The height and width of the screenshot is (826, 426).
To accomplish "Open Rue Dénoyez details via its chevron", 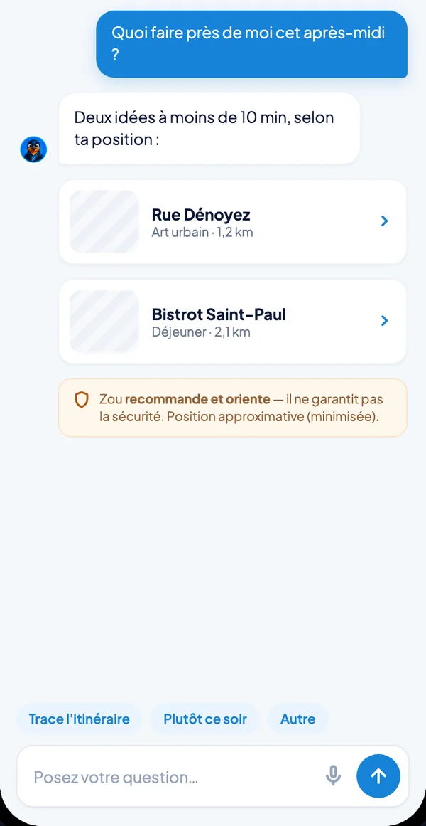I will pos(384,221).
